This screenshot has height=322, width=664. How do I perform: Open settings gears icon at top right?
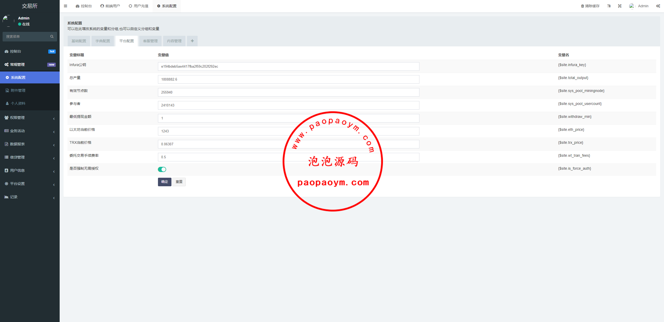(x=658, y=6)
